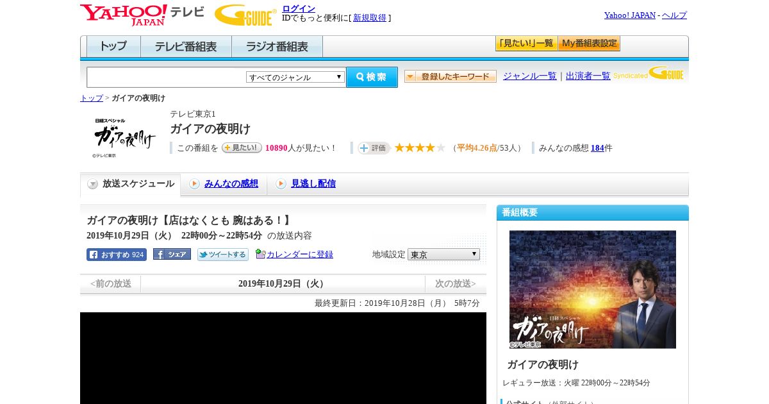Click the 新規取得 link
The image size is (769, 404).
coord(370,18)
